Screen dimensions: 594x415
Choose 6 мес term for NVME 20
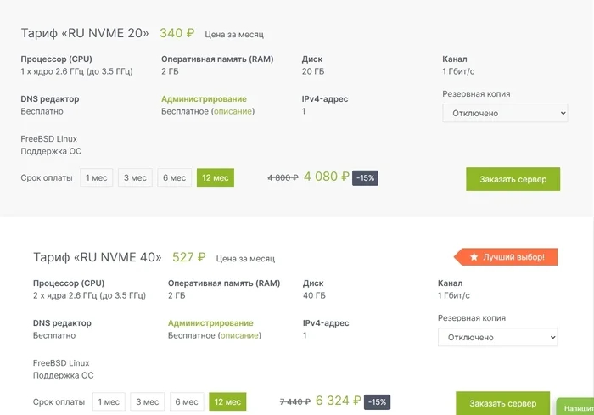[175, 177]
